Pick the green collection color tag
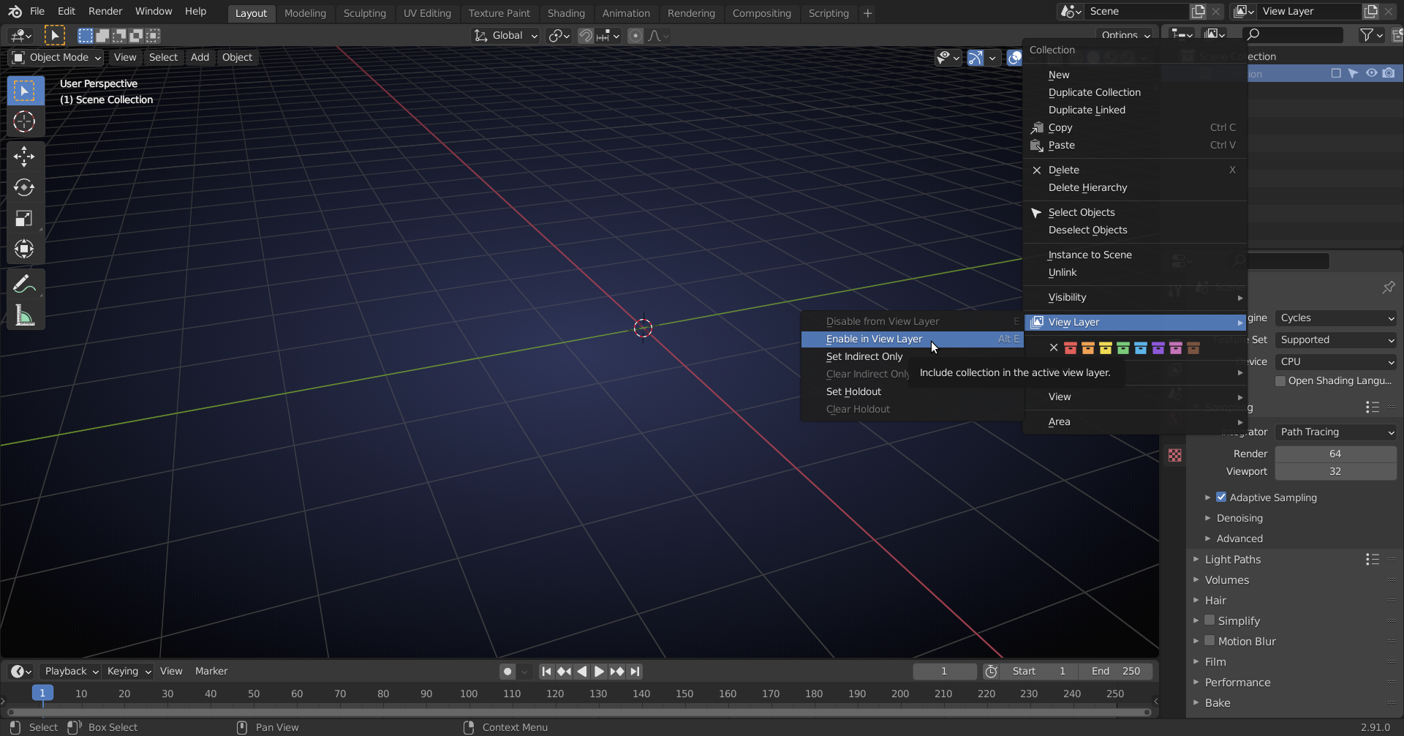 [x=1123, y=348]
